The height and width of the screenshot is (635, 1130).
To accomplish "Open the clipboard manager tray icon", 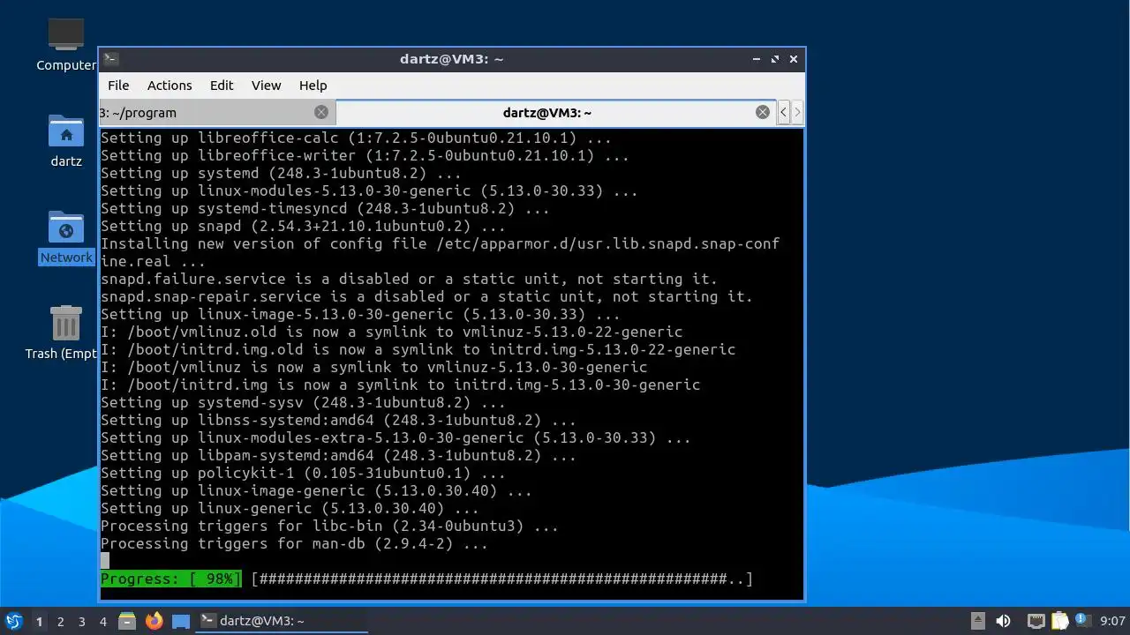I will pyautogui.click(x=1059, y=621).
